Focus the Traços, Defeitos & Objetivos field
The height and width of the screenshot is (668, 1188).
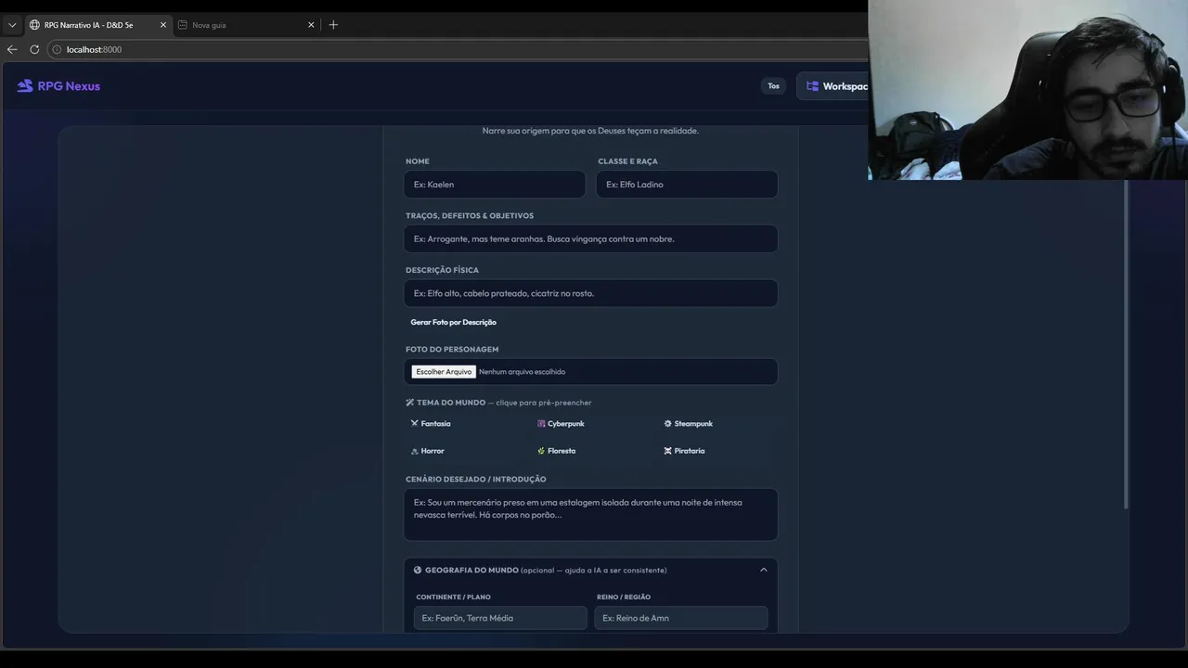(x=590, y=239)
